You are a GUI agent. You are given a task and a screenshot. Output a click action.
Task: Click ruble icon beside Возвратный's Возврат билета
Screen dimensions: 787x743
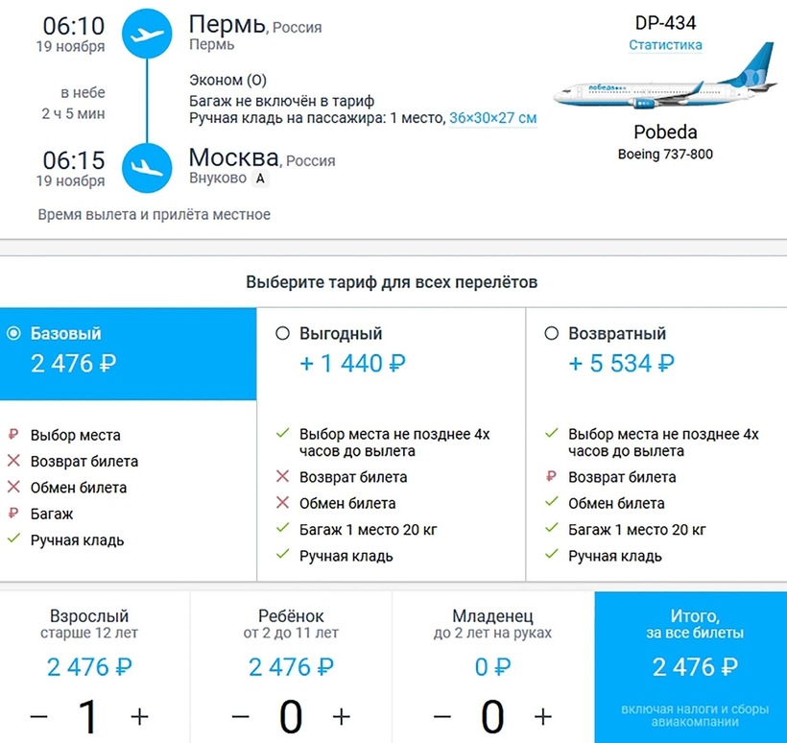[x=551, y=477]
